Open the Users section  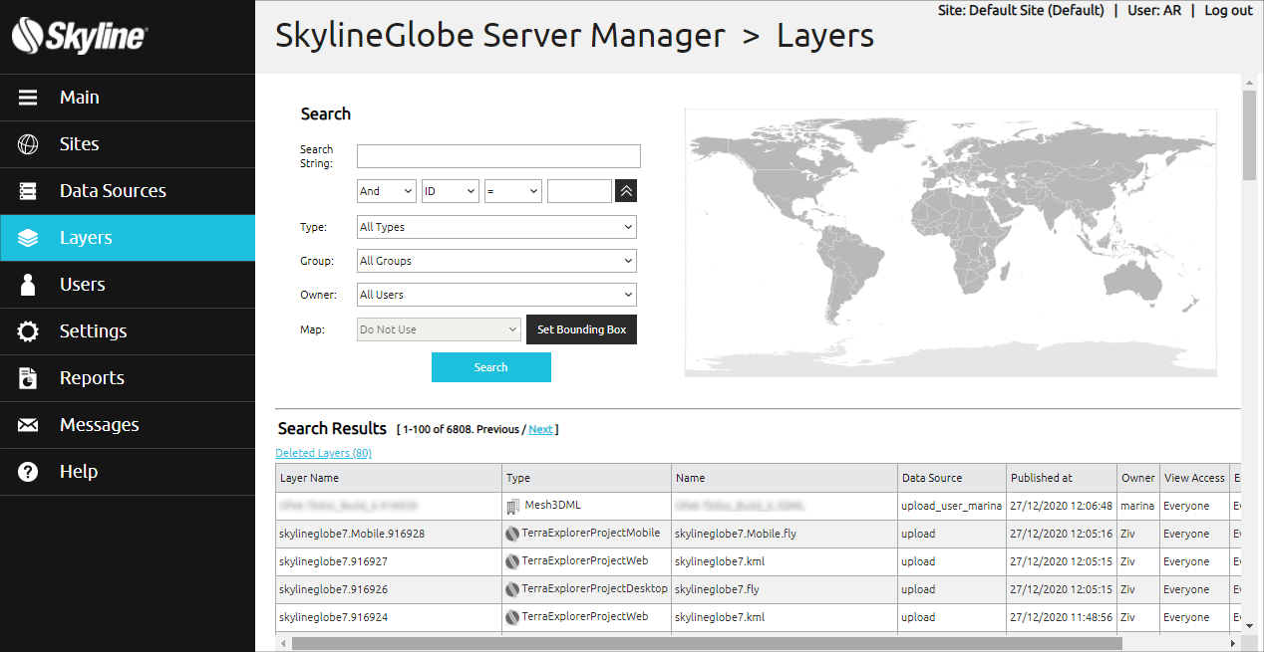pyautogui.click(x=128, y=285)
